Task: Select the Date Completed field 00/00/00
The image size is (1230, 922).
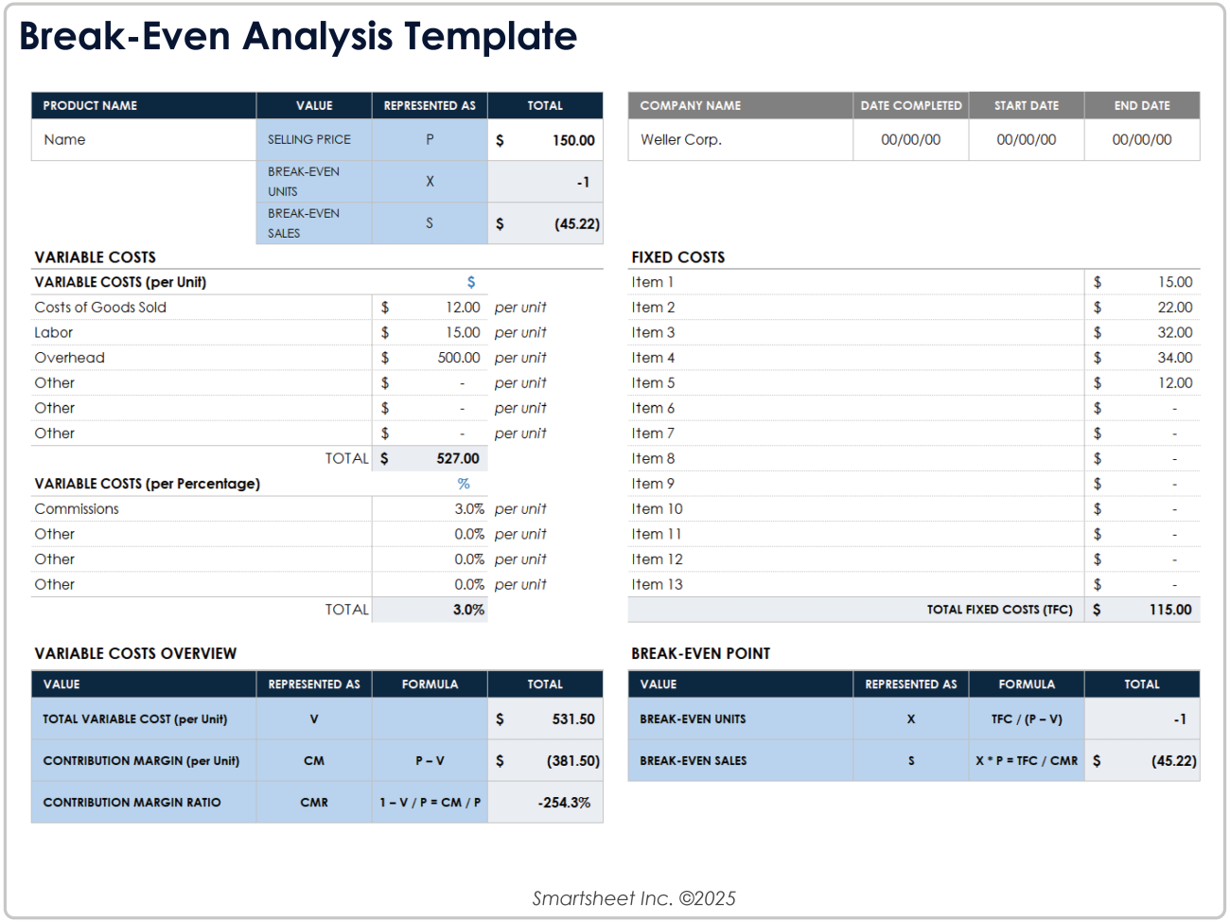Action: [910, 139]
